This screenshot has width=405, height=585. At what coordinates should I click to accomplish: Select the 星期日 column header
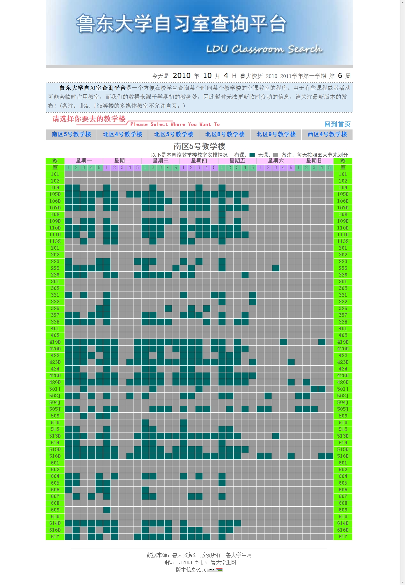[314, 161]
